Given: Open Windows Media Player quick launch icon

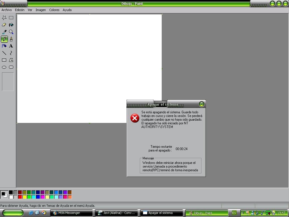Looking at the screenshot, I should (44, 213).
